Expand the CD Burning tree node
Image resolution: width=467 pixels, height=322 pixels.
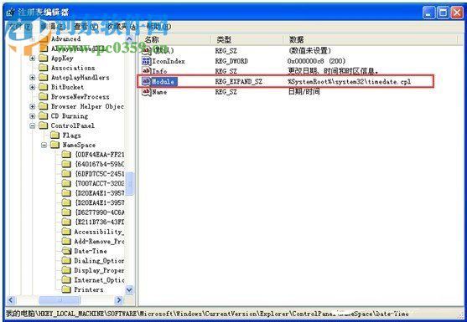tap(32, 116)
